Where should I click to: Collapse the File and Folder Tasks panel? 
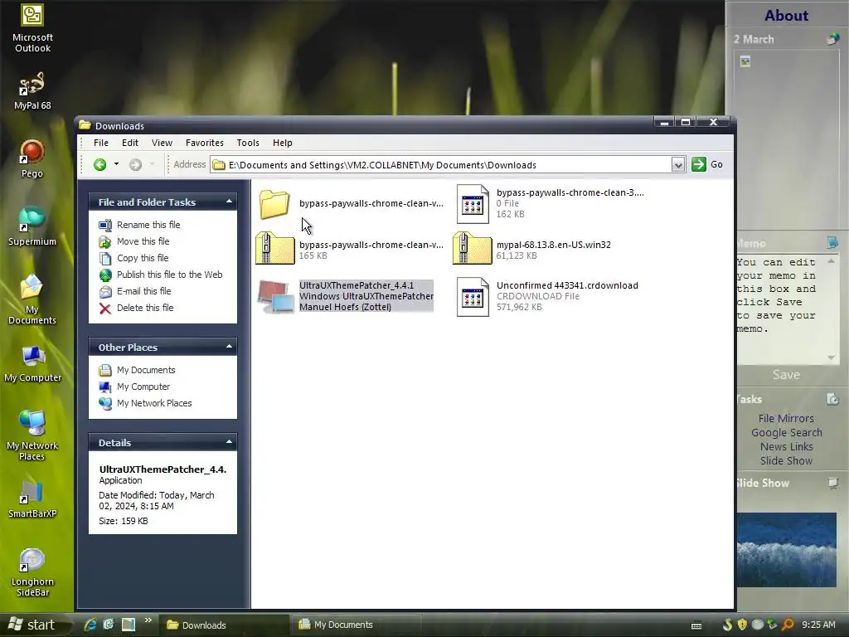click(x=229, y=202)
